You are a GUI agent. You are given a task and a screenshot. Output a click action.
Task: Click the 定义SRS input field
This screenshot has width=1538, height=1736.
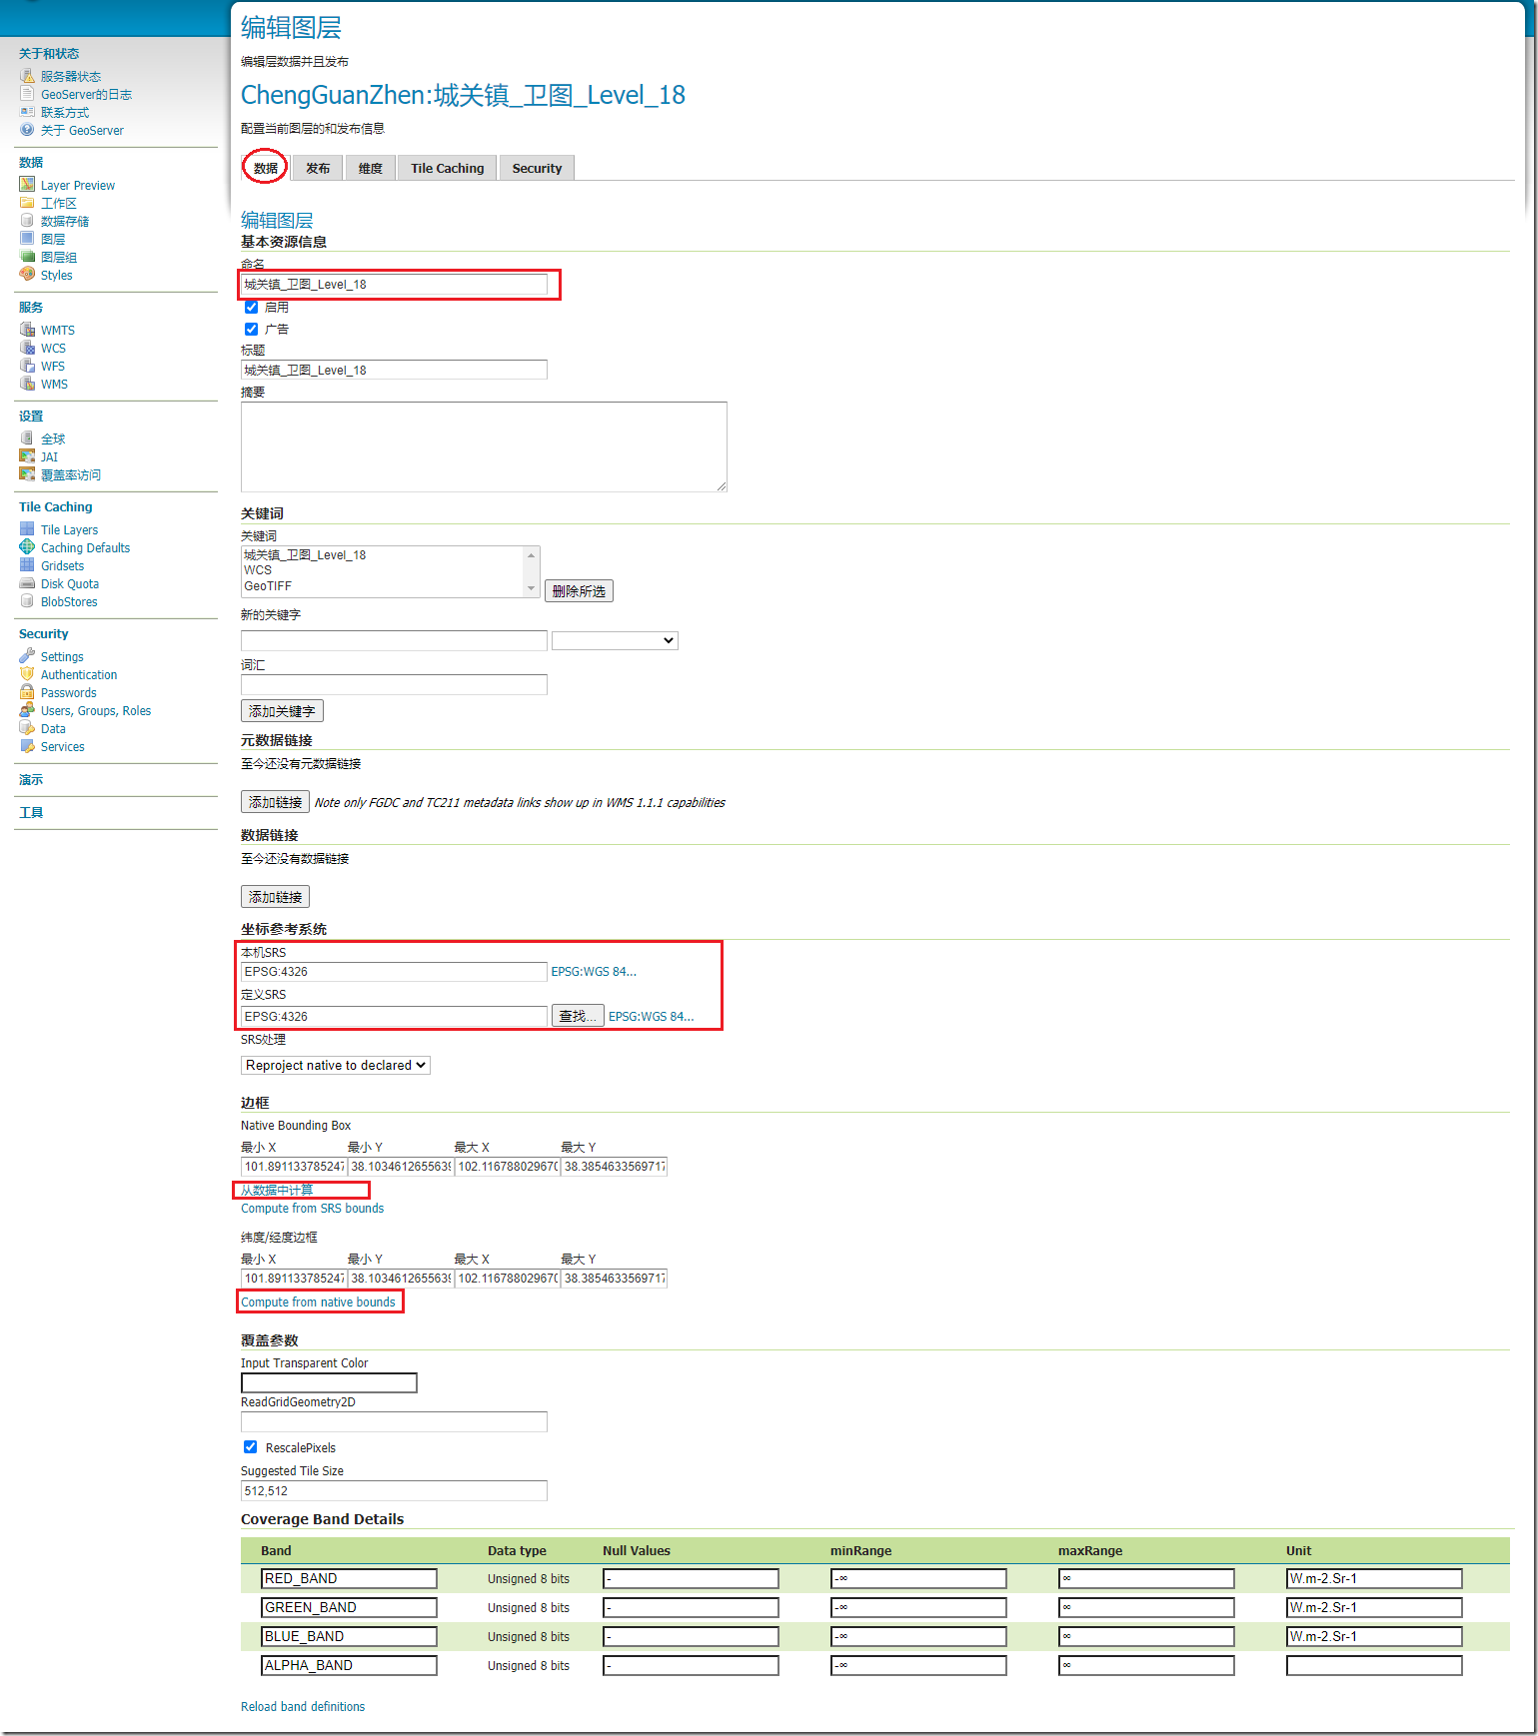click(x=394, y=1016)
